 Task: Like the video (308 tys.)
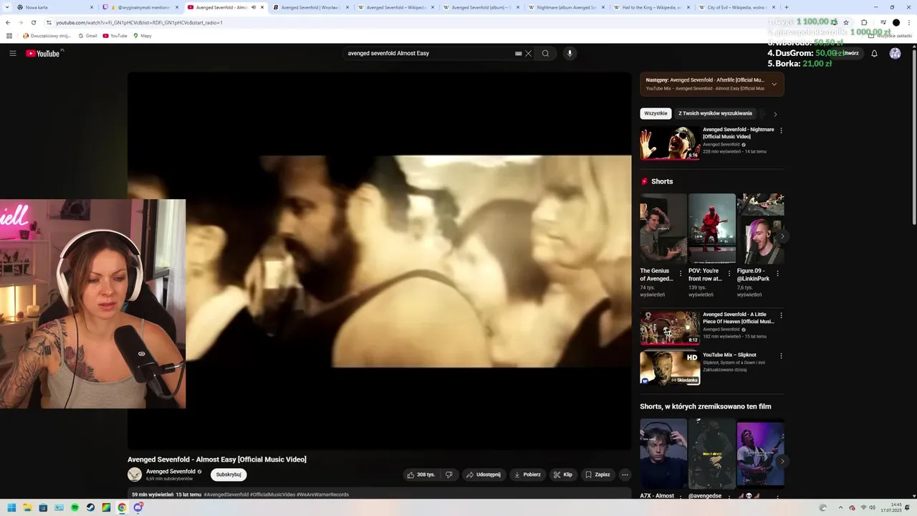421,474
